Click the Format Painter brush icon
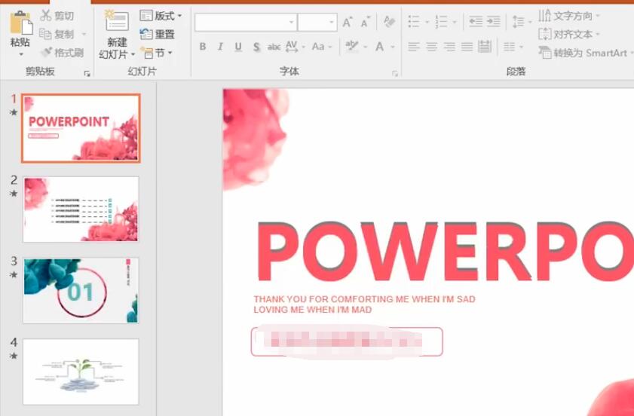Viewport: 634px width, 416px height. click(x=47, y=52)
